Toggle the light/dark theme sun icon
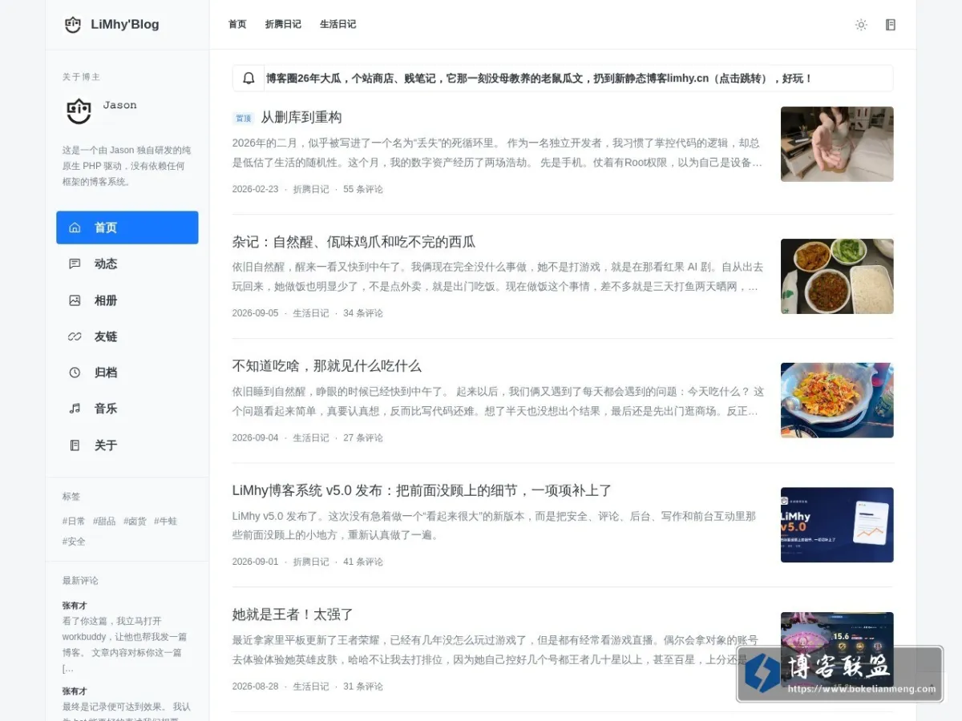962x721 pixels. coord(861,25)
